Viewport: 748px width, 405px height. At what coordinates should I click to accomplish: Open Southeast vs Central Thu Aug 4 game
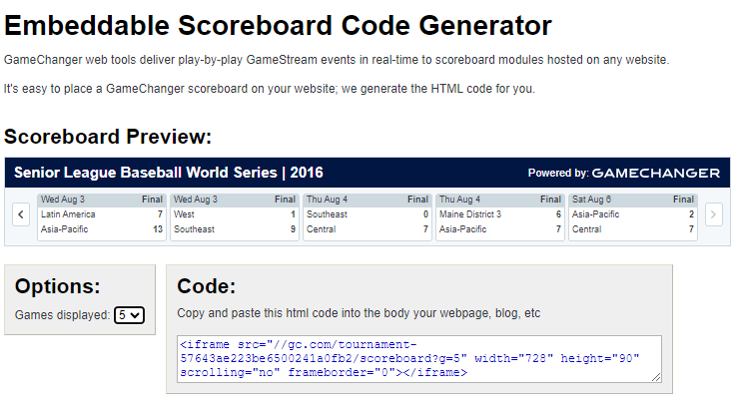pos(367,216)
